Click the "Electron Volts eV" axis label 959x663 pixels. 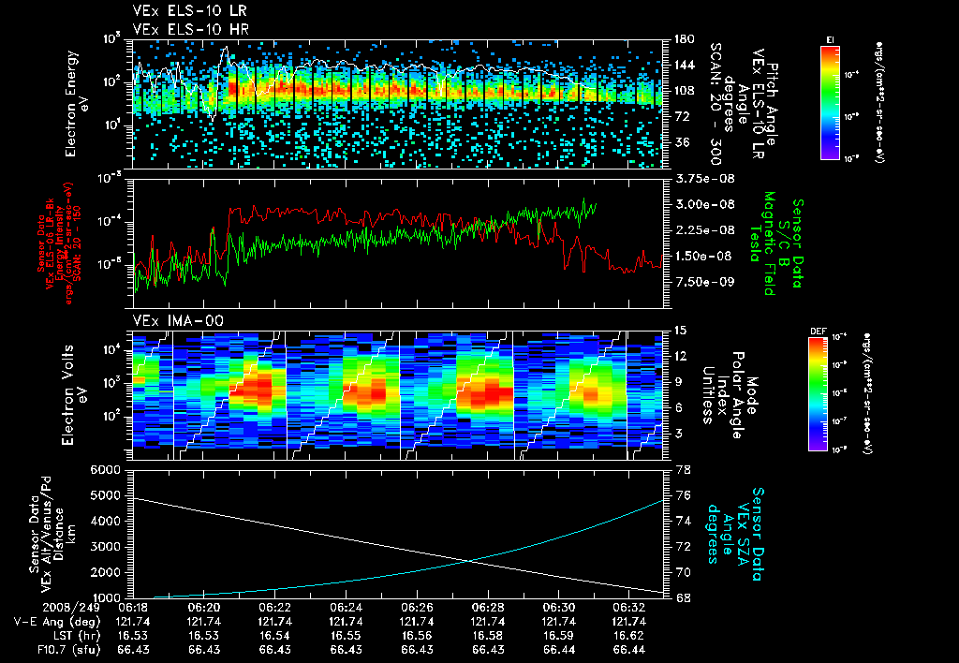(73, 394)
